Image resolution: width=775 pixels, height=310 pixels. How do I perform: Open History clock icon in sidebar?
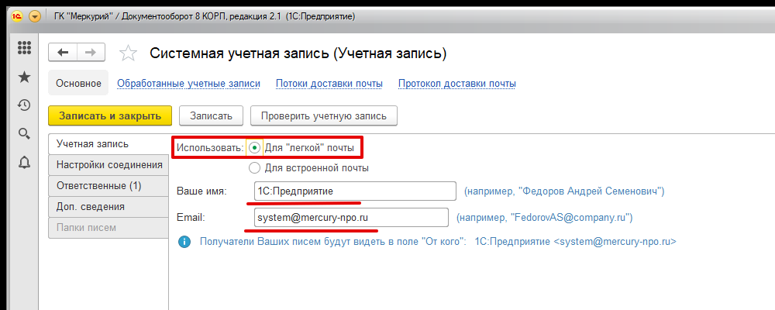click(24, 105)
